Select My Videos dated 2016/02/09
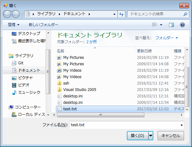Image resolution: width=192 pixels, height=147 pixels. point(120,70)
